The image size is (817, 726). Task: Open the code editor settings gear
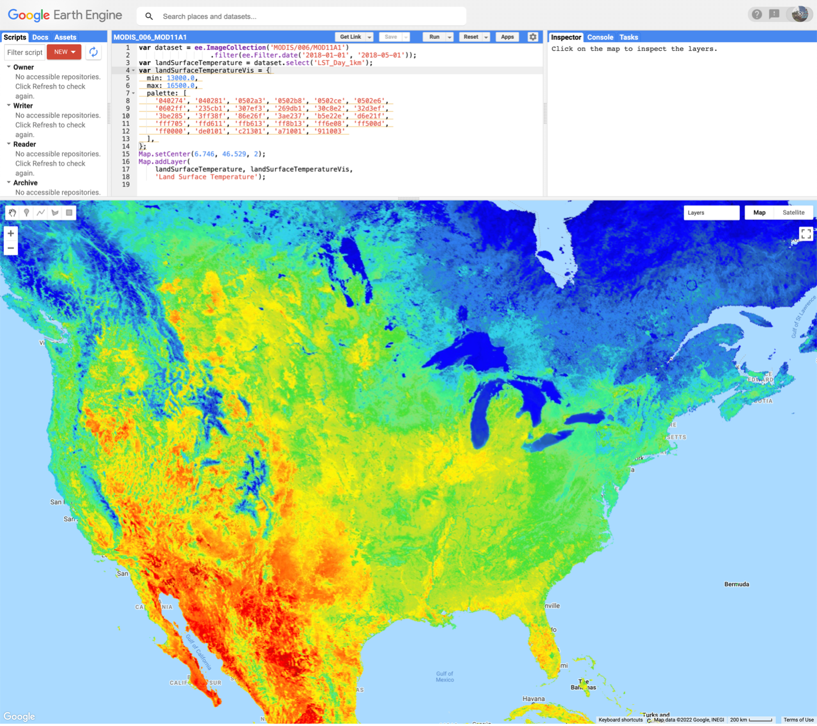(533, 37)
